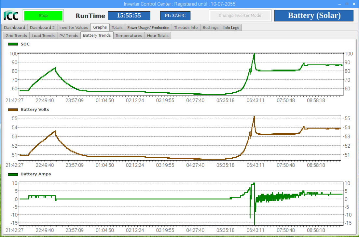Open Power Usage / Production tab
This screenshot has width=359, height=237.
pos(148,28)
